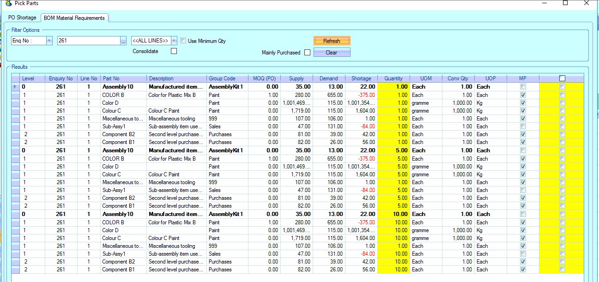
Task: Switch to the PO Shortage tab
Action: tap(22, 18)
